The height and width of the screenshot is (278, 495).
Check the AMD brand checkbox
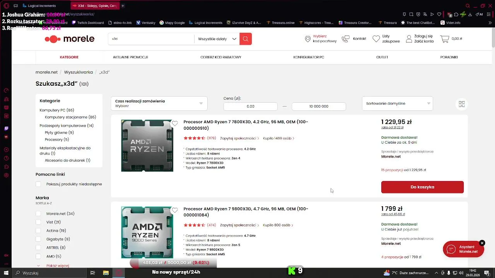coord(38,256)
